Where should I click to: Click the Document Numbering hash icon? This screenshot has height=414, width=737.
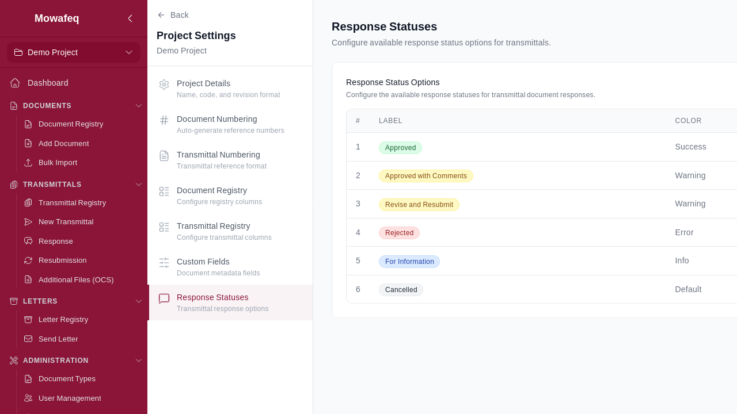[x=164, y=120]
